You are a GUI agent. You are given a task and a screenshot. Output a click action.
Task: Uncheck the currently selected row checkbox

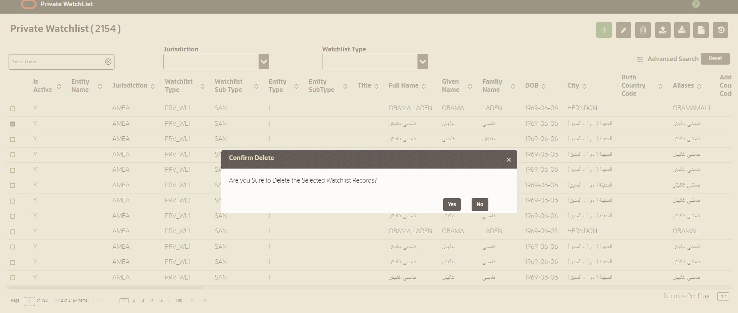pos(12,124)
